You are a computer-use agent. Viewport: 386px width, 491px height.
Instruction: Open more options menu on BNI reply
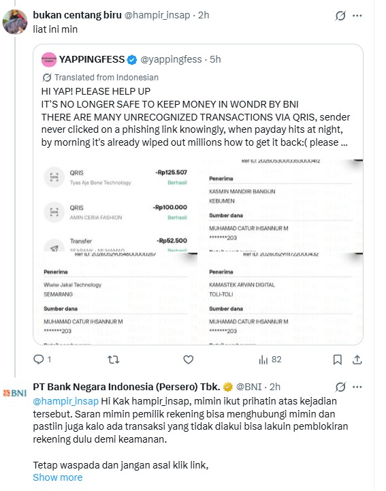357,387
